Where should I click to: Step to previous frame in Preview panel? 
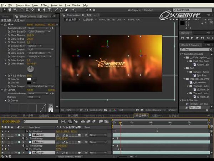(x=187, y=38)
